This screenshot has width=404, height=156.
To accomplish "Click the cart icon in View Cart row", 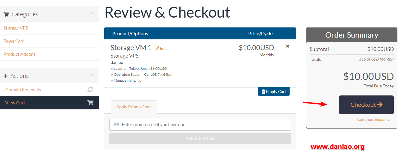I will click(x=90, y=103).
